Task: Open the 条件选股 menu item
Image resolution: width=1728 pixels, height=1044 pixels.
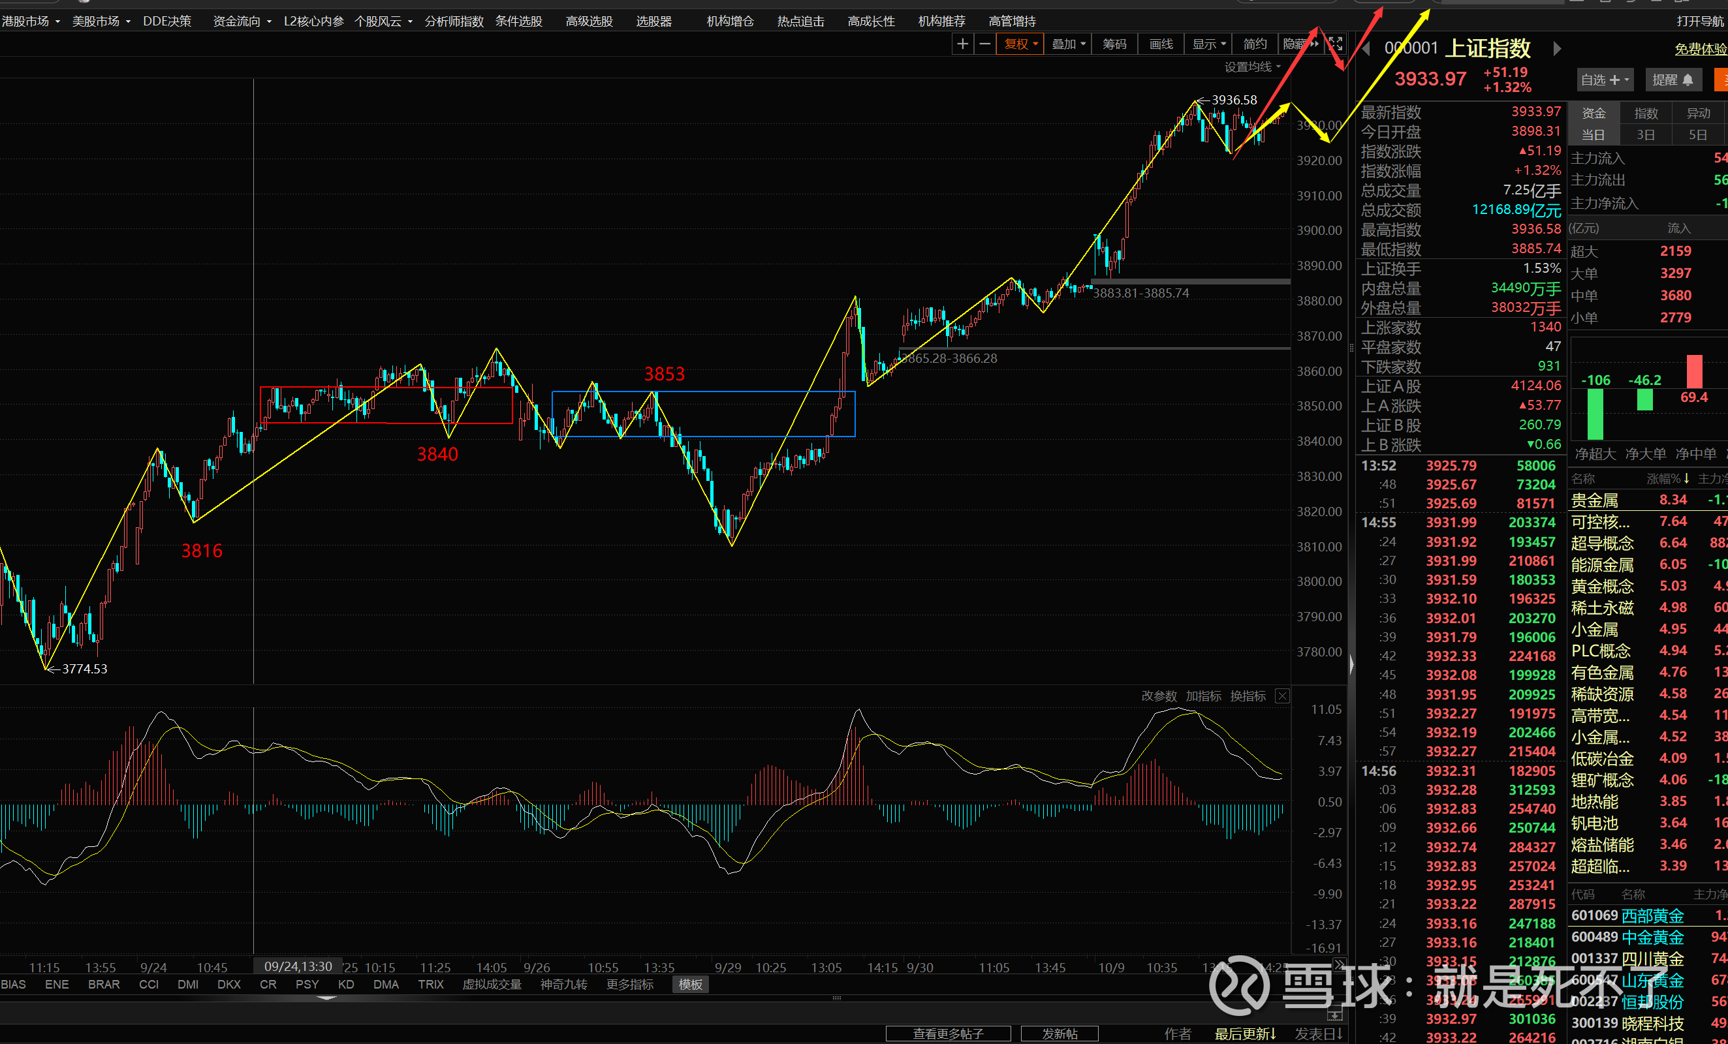Action: click(x=518, y=21)
